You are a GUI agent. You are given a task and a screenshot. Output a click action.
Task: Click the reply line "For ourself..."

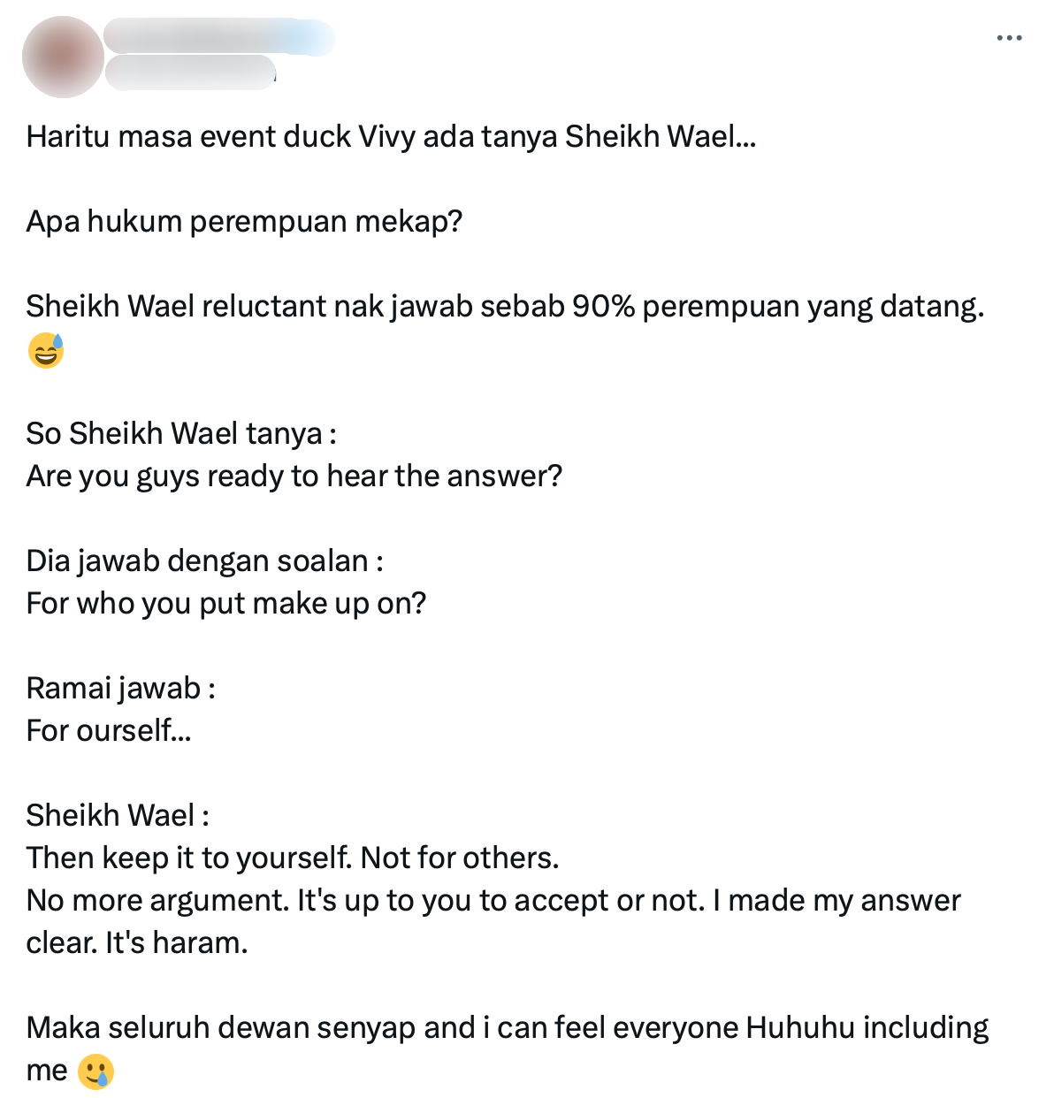click(109, 731)
